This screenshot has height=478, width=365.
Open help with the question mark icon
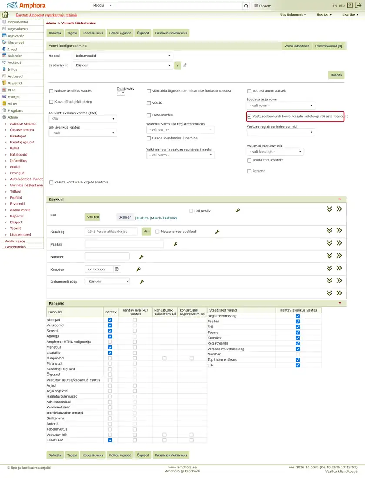[x=350, y=6]
